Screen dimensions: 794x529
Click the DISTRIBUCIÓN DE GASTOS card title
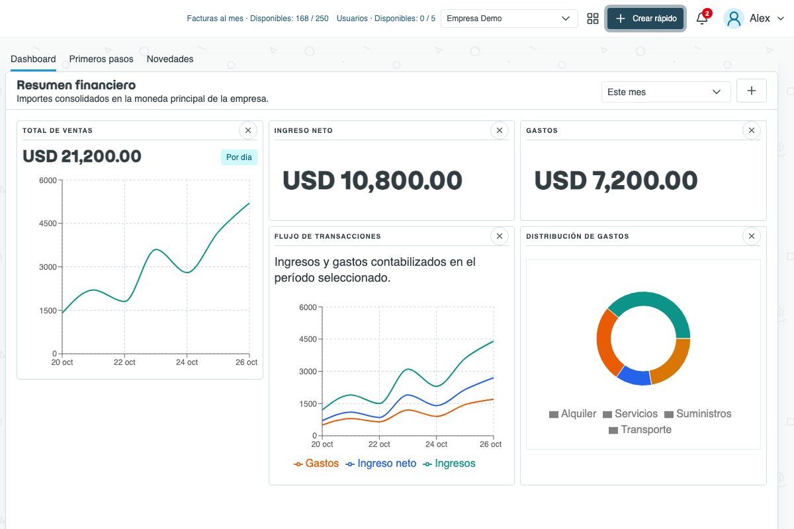pyautogui.click(x=578, y=236)
